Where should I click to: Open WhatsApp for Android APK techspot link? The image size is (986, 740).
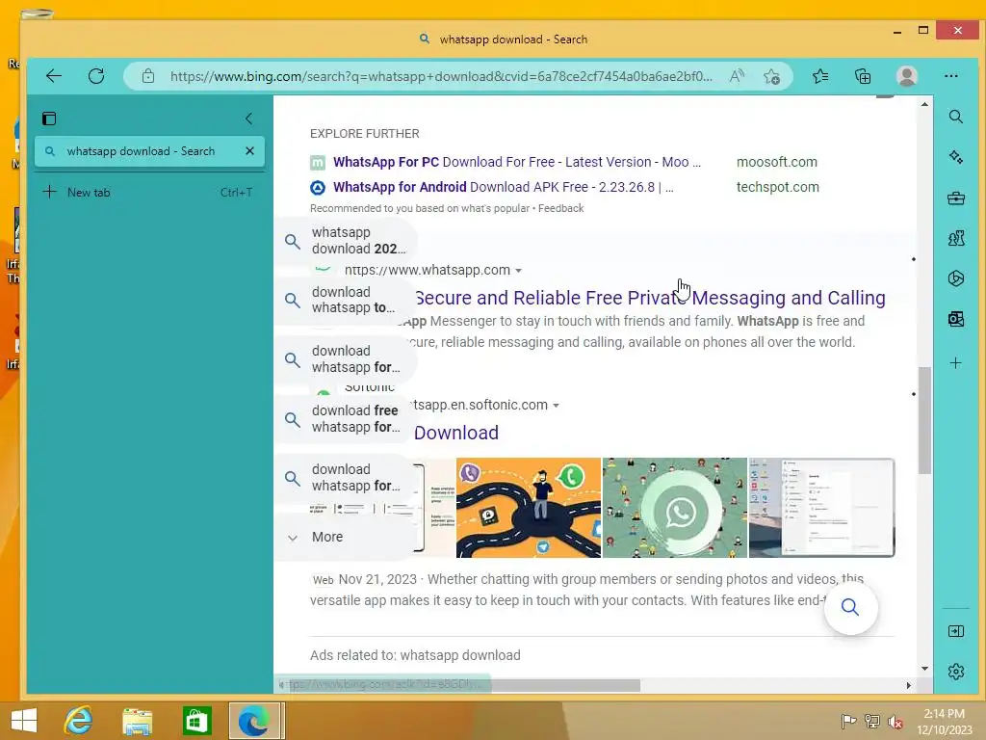point(503,187)
